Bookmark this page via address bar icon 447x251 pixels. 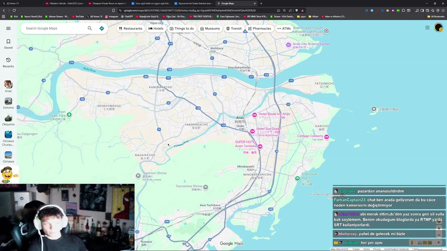tap(113, 10)
